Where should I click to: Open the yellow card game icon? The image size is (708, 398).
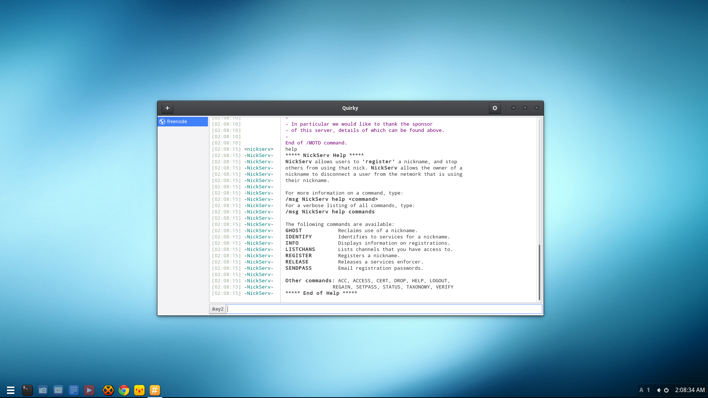pos(139,390)
